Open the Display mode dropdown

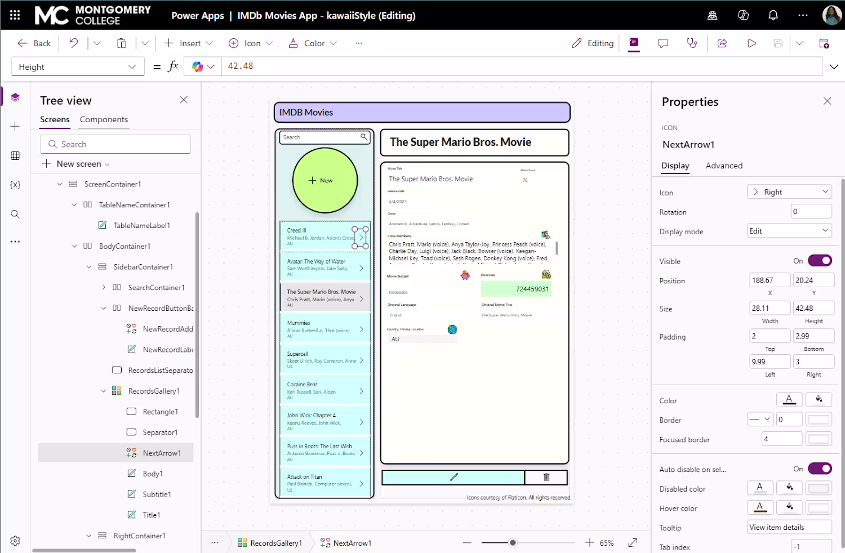tap(789, 231)
